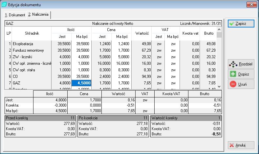259x154 pixels.
Task: Click the Jest row label in summary table
Action: coord(10,100)
